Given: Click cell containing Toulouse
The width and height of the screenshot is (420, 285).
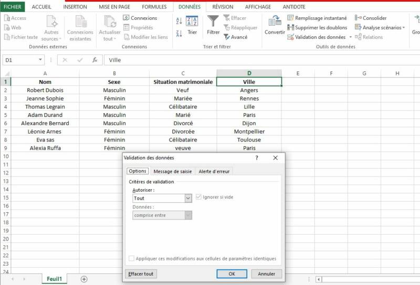Looking at the screenshot, I should (249, 140).
